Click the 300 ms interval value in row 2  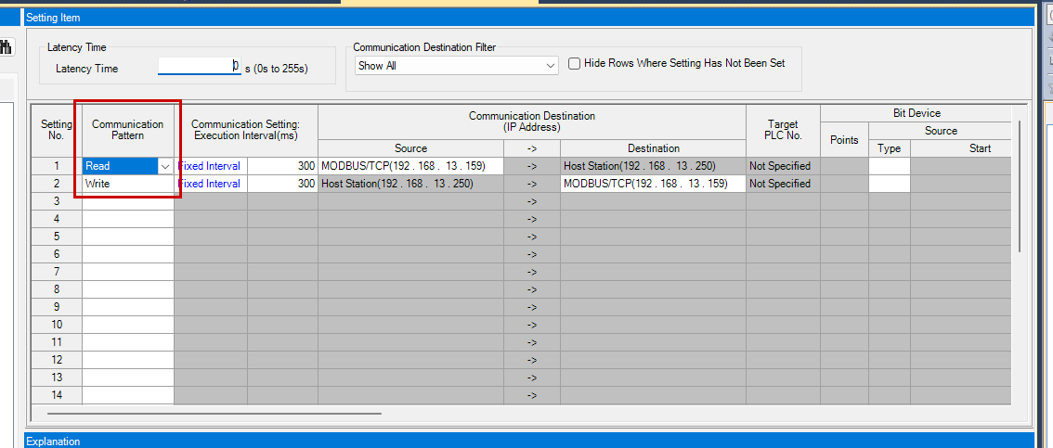click(x=282, y=183)
